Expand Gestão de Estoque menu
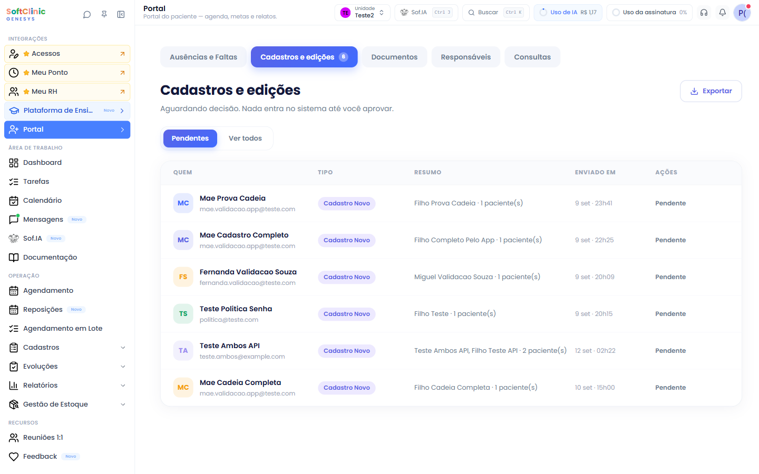The height and width of the screenshot is (474, 759). click(67, 404)
